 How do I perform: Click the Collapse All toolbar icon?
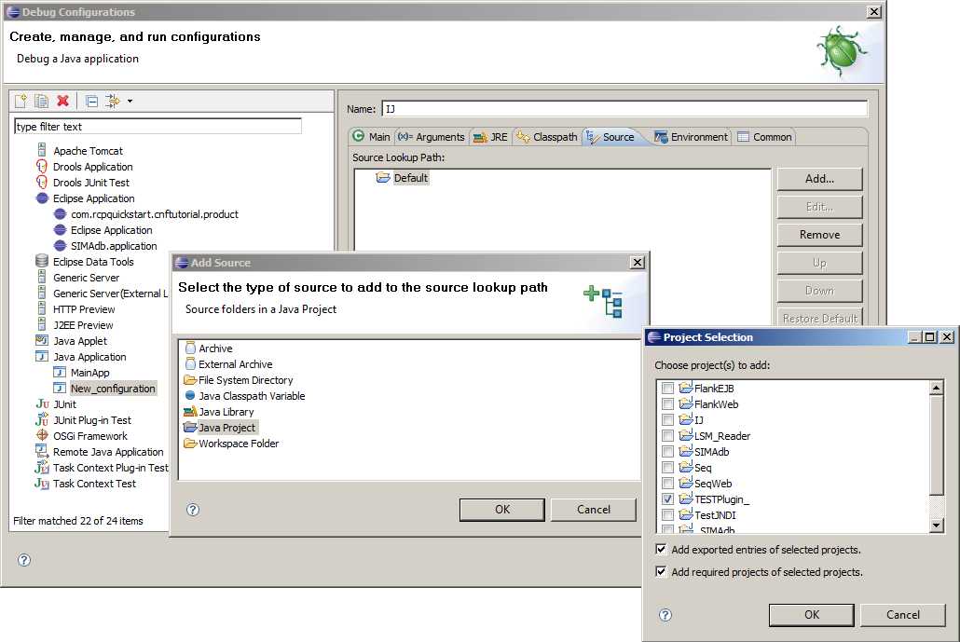[x=92, y=101]
